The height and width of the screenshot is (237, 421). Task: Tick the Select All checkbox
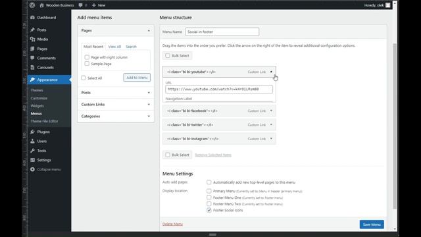coord(84,78)
